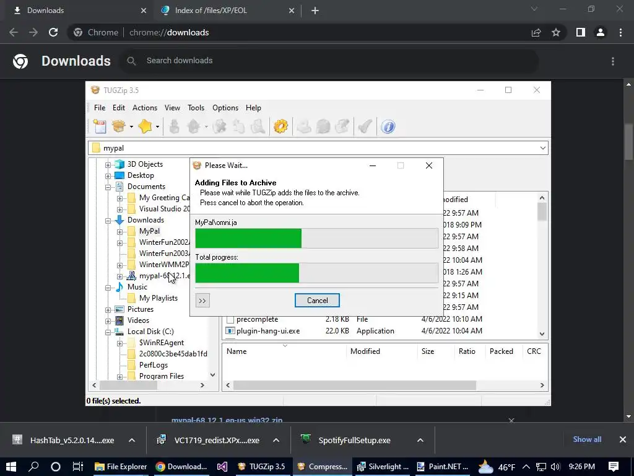Reload the Chrome downloads page
Viewport: 634px width, 476px height.
53,32
